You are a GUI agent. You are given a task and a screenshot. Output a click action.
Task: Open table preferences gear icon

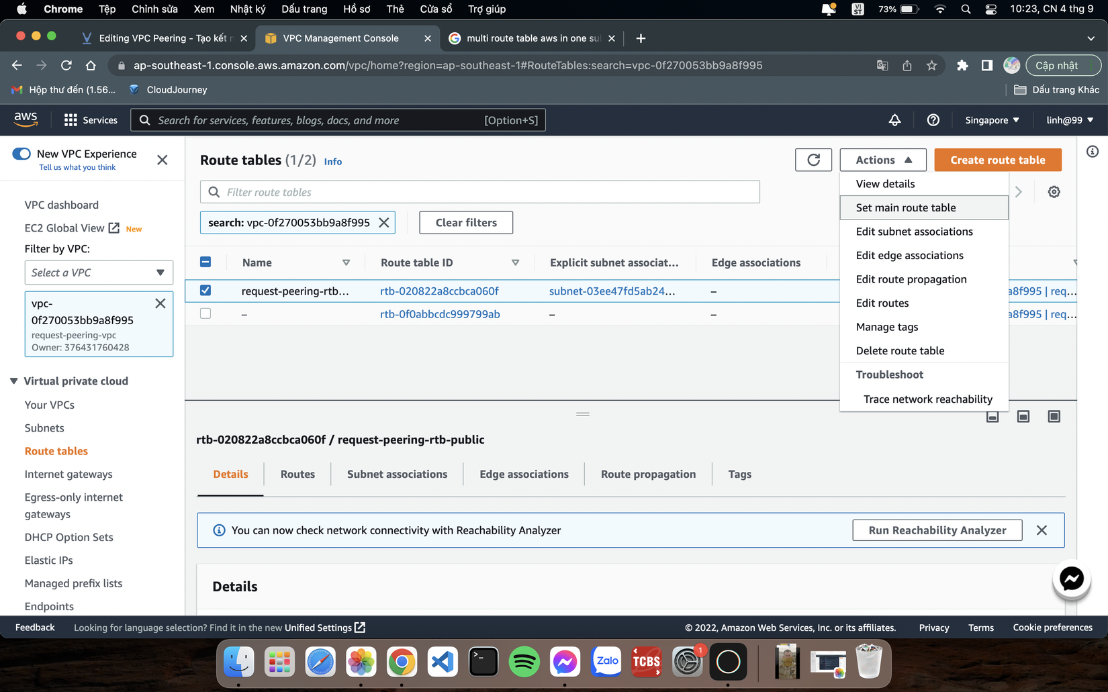tap(1054, 192)
